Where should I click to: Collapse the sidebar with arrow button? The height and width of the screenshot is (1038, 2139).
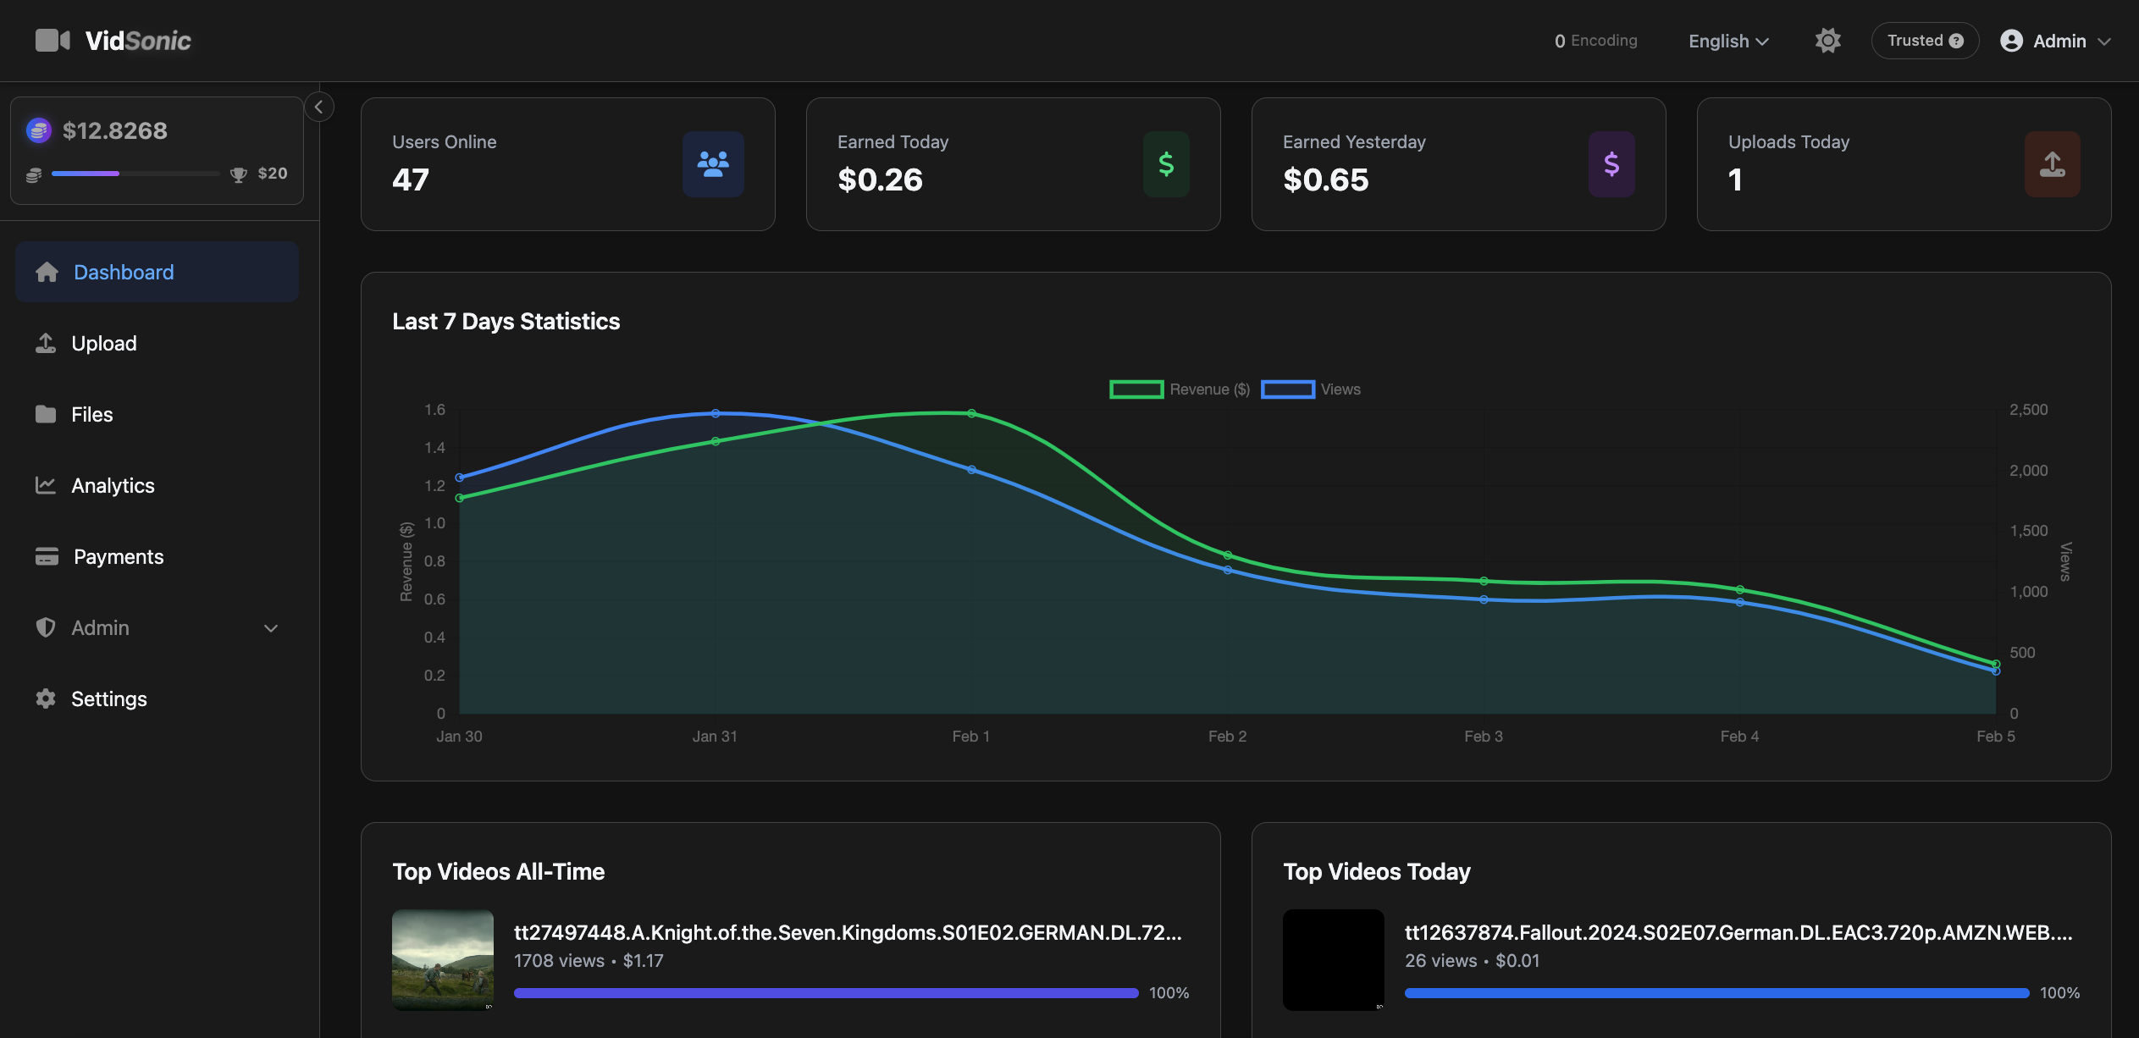coord(319,107)
